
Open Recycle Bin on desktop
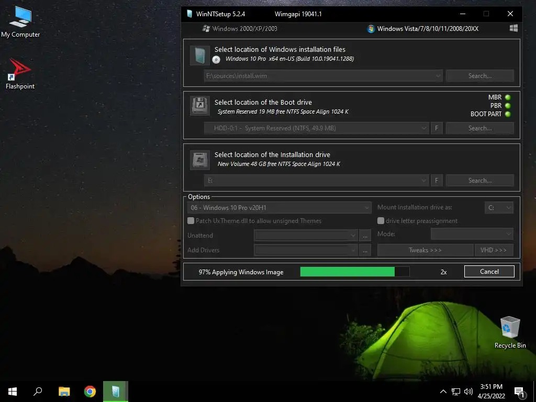point(510,332)
